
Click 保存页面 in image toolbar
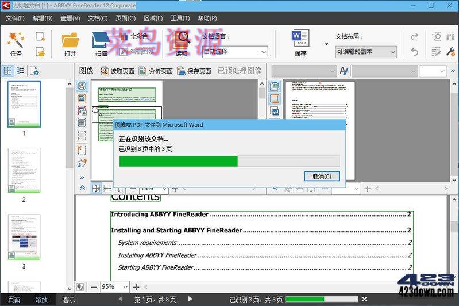point(194,71)
